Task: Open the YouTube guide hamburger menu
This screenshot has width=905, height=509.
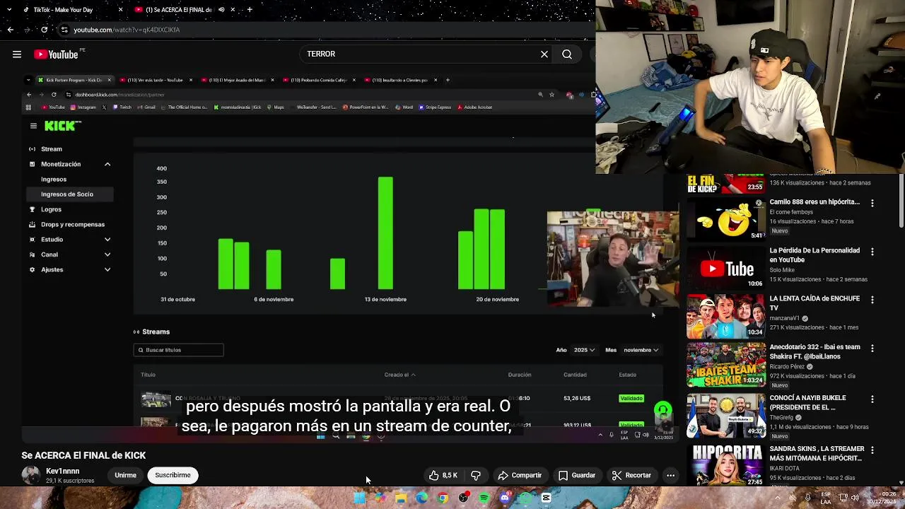Action: pos(17,54)
